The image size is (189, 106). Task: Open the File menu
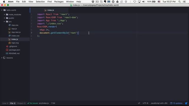click(x=18, y=1)
